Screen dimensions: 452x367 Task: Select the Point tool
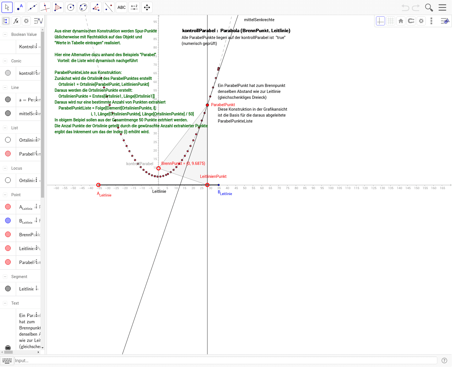click(x=20, y=7)
